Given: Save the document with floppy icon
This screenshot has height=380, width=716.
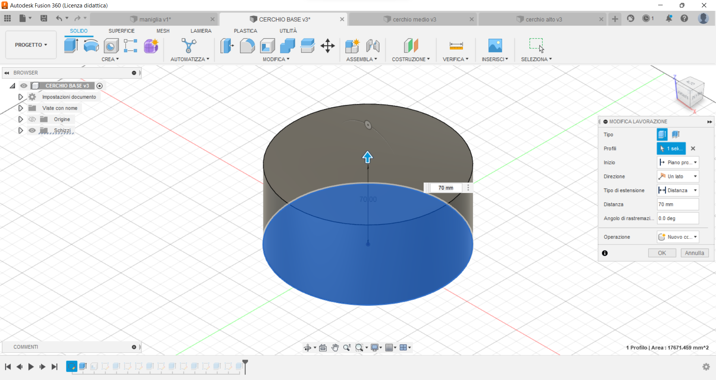Looking at the screenshot, I should pyautogui.click(x=44, y=18).
